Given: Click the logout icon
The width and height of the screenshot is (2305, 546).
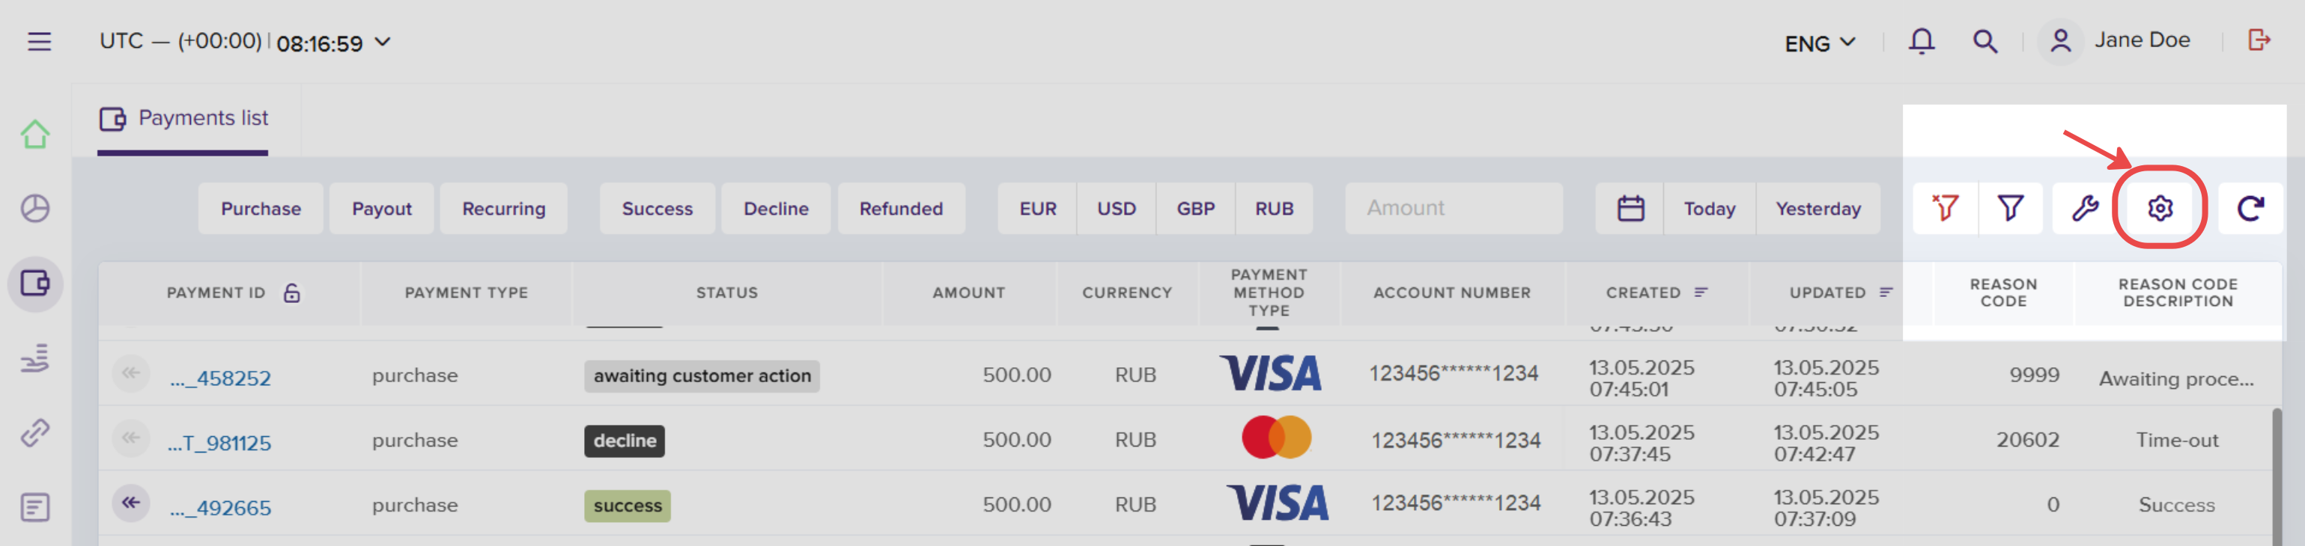Looking at the screenshot, I should coord(2258,40).
